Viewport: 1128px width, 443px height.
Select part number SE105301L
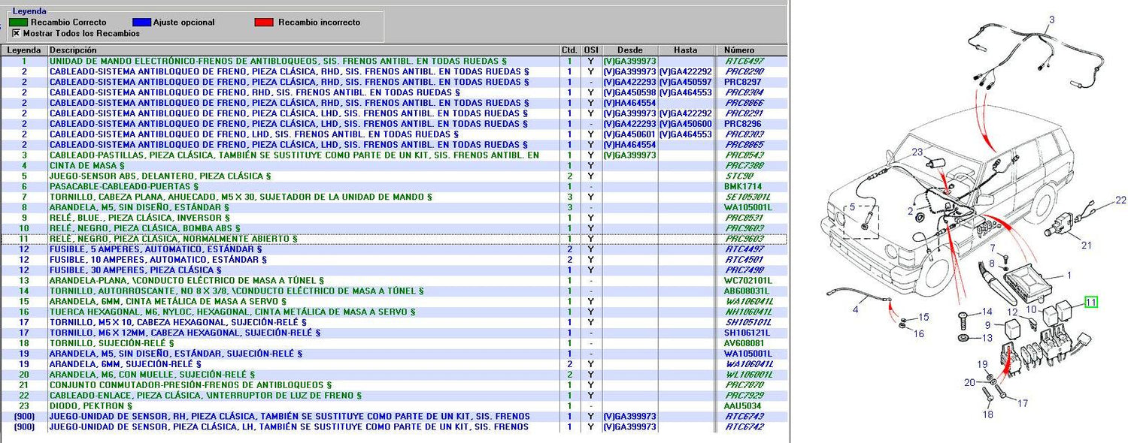(x=747, y=197)
